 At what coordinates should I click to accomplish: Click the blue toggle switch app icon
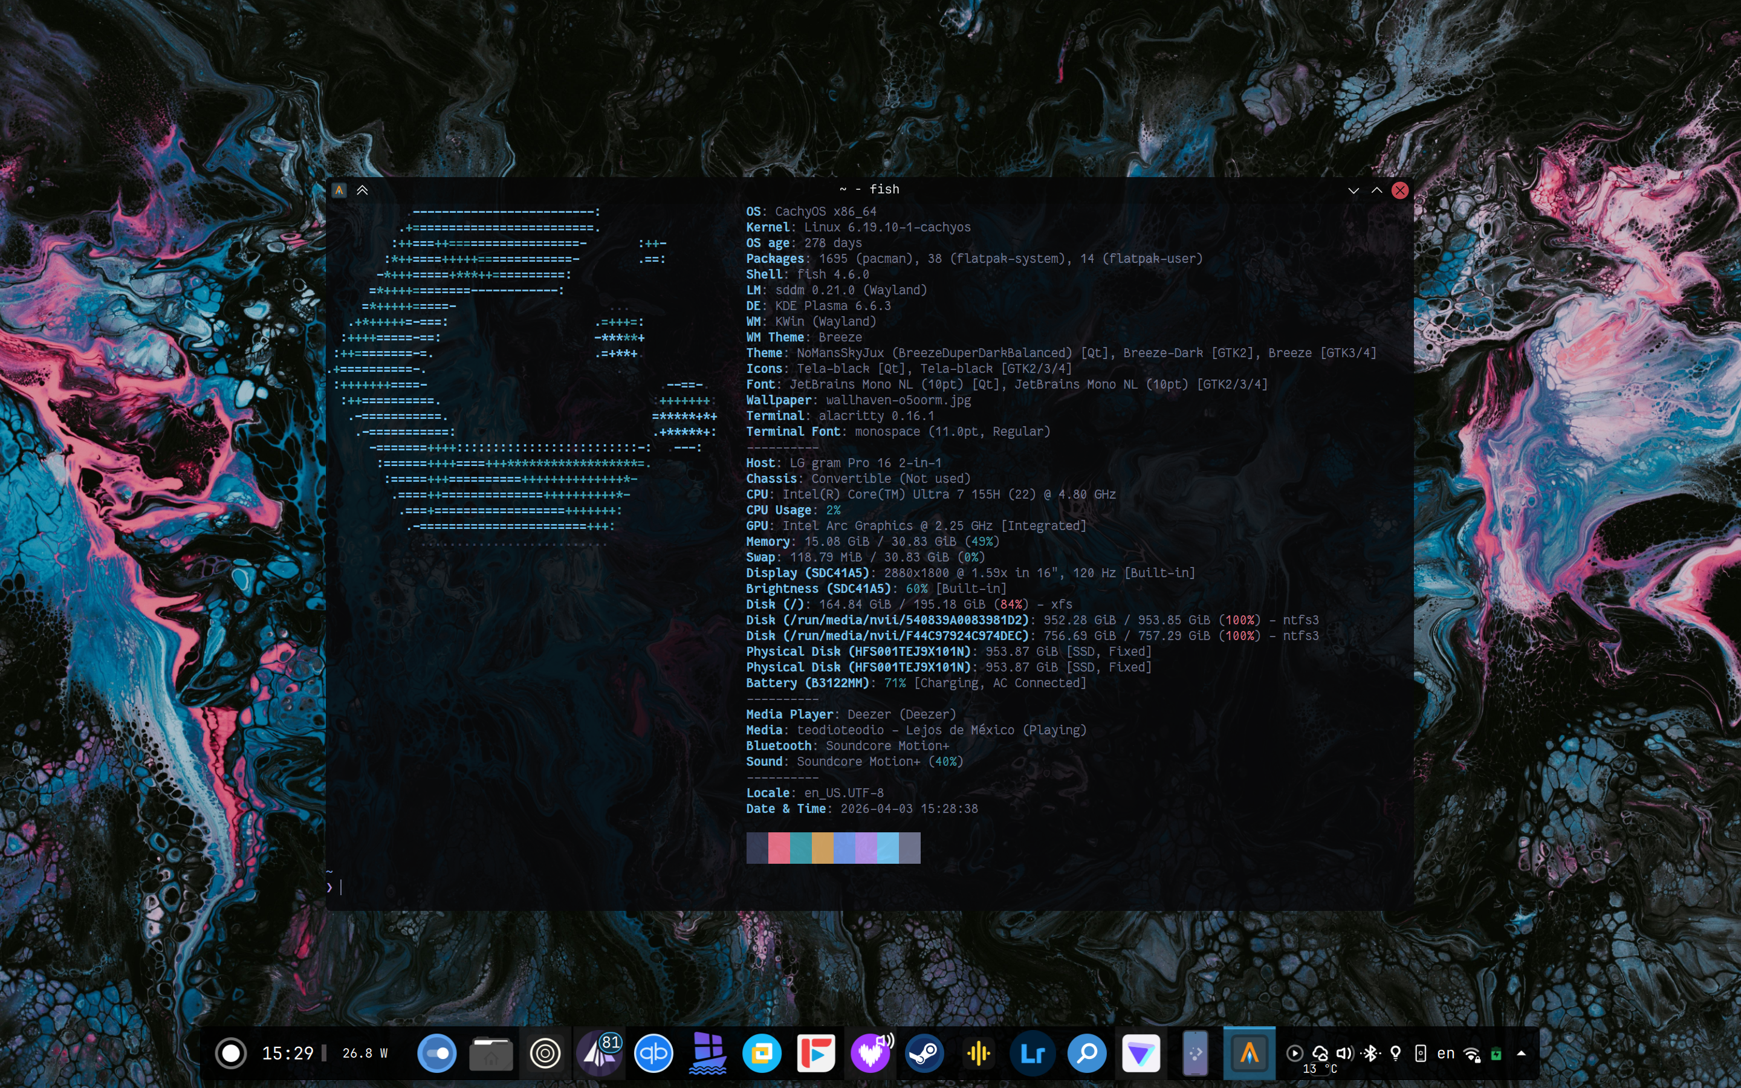point(436,1054)
